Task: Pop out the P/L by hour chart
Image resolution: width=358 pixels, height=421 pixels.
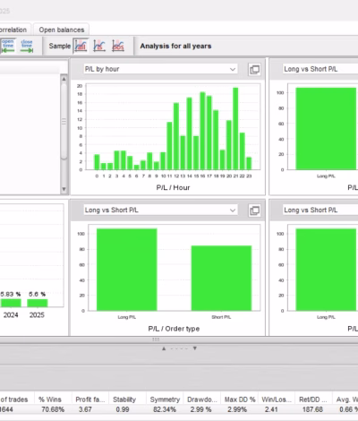Action: pos(254,70)
